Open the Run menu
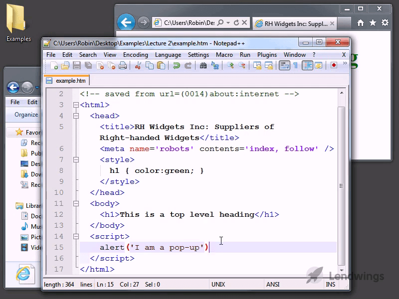This screenshot has width=399, height=299. tap(245, 55)
